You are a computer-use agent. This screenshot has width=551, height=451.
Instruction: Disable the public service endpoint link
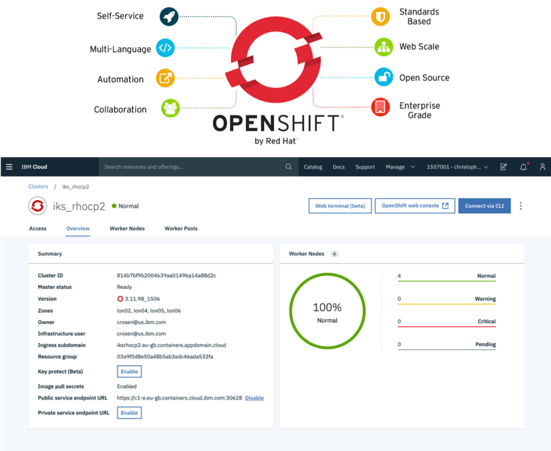pos(254,398)
